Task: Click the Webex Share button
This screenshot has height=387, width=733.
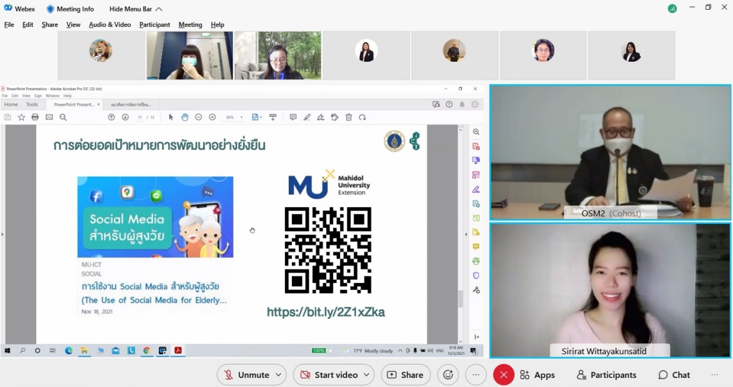Action: pyautogui.click(x=406, y=375)
